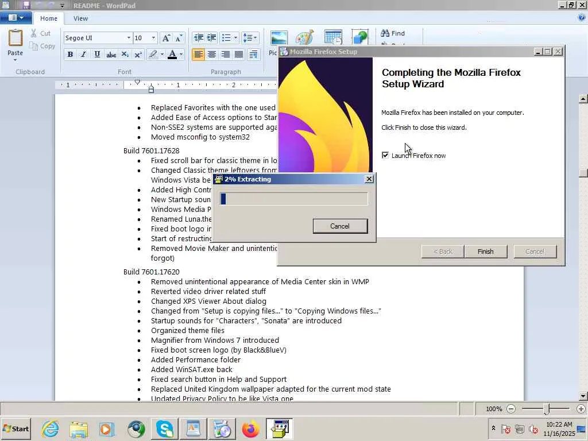Open Firefox from the taskbar
The height and width of the screenshot is (441, 588).
pos(250,430)
